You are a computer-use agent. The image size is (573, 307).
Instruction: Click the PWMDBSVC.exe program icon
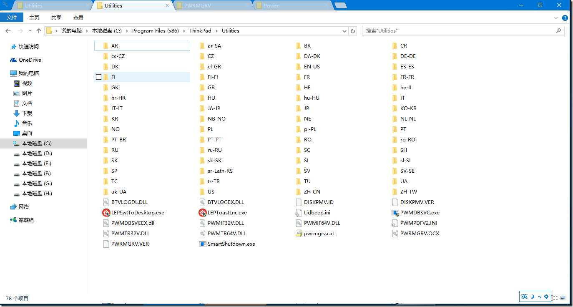coord(395,213)
